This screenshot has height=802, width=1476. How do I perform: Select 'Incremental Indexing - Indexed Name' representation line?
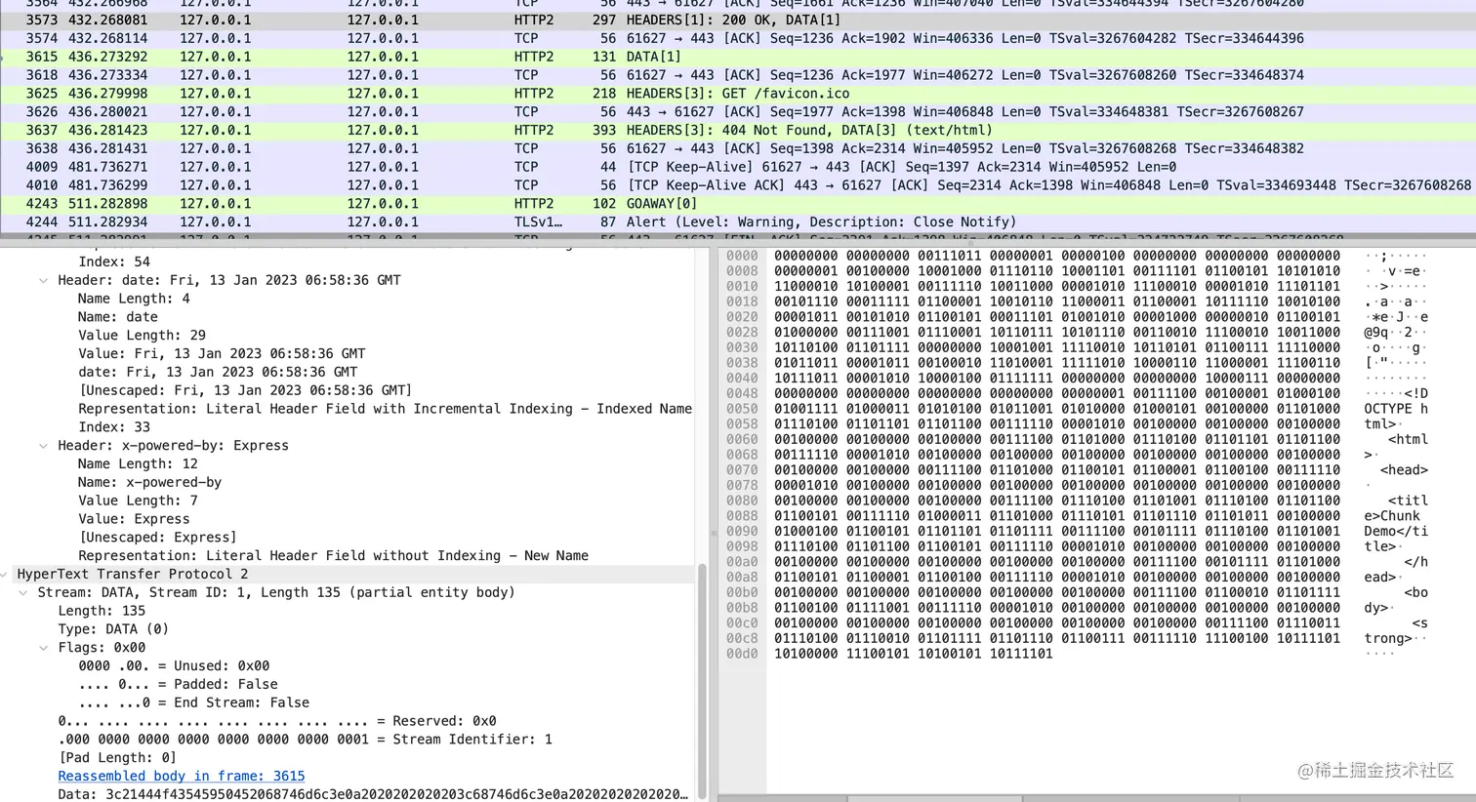pos(385,409)
